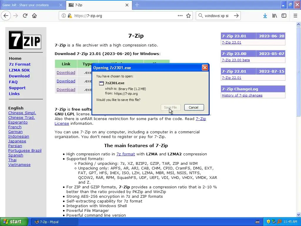This screenshot has height=226, width=301.
Task: Click the search box text field
Action: point(218,16)
